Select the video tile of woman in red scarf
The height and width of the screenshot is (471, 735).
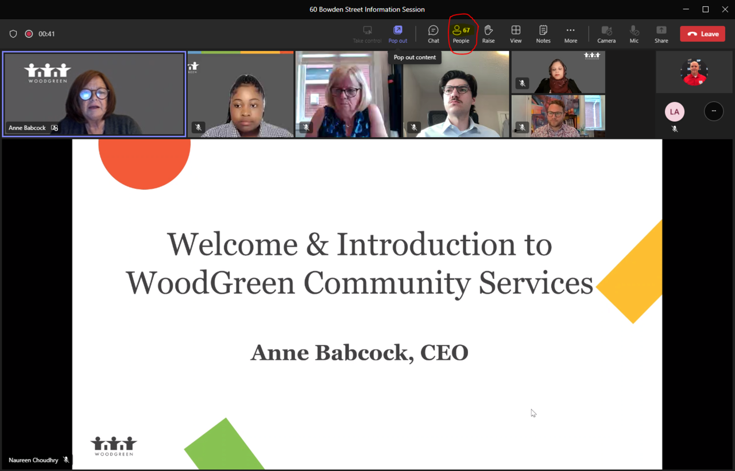pos(558,72)
